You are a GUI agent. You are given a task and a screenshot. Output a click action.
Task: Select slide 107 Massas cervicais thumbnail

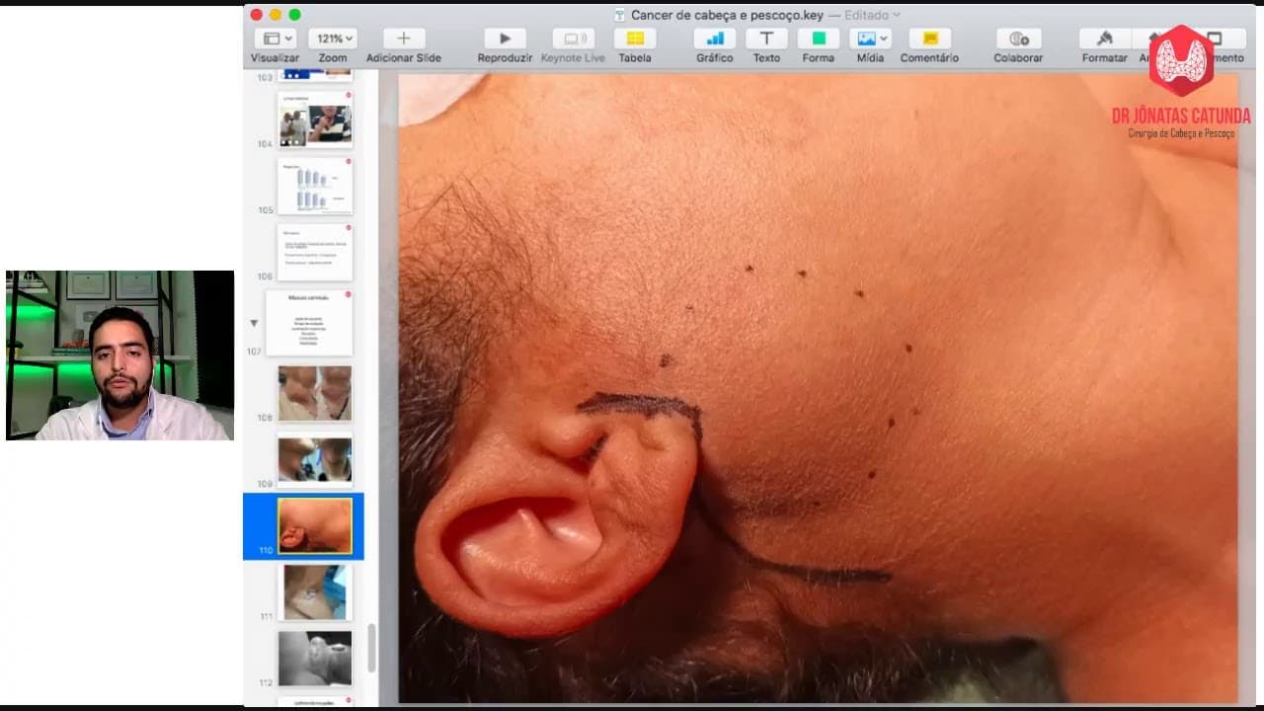point(309,323)
